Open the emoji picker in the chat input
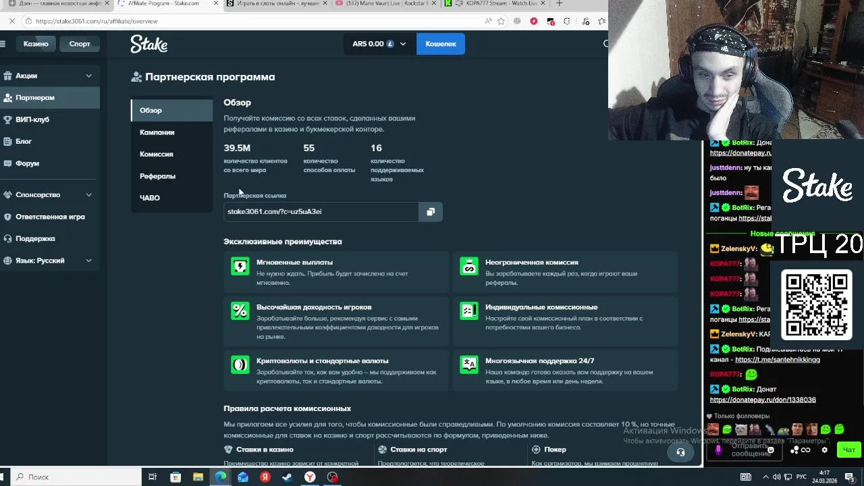 click(770, 450)
